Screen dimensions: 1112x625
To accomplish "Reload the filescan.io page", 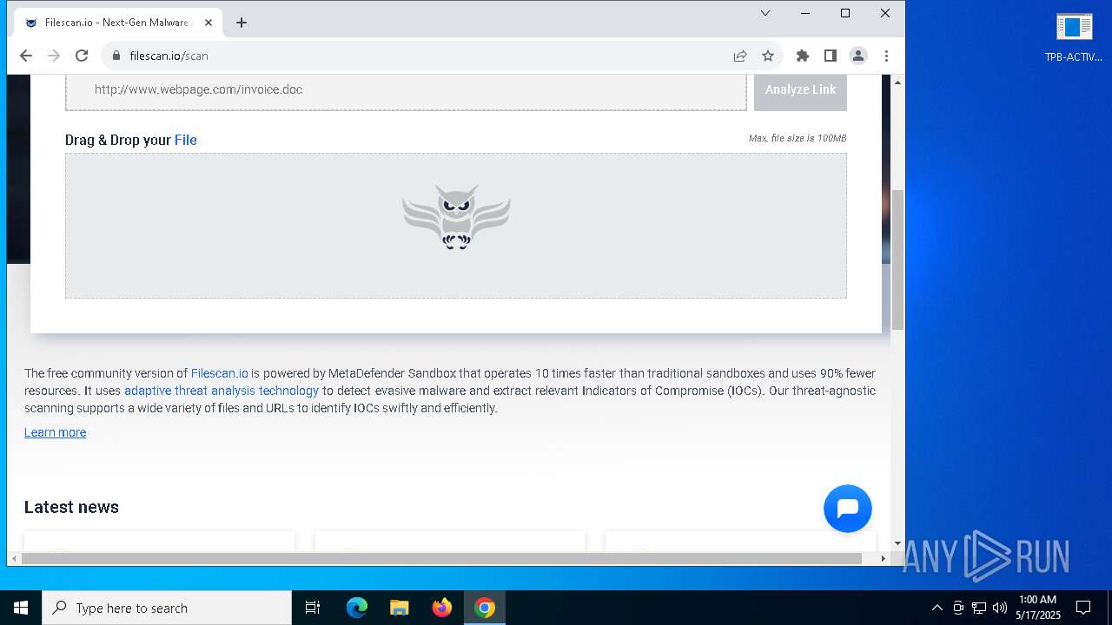I will click(x=82, y=56).
